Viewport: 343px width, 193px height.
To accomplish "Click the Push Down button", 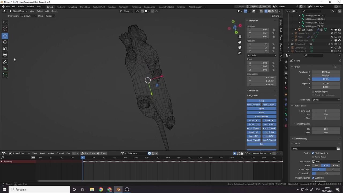I will (x=88, y=153).
